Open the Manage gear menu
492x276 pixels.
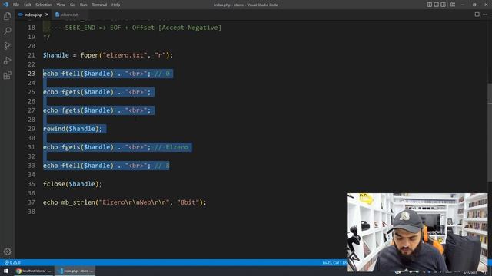point(7,251)
